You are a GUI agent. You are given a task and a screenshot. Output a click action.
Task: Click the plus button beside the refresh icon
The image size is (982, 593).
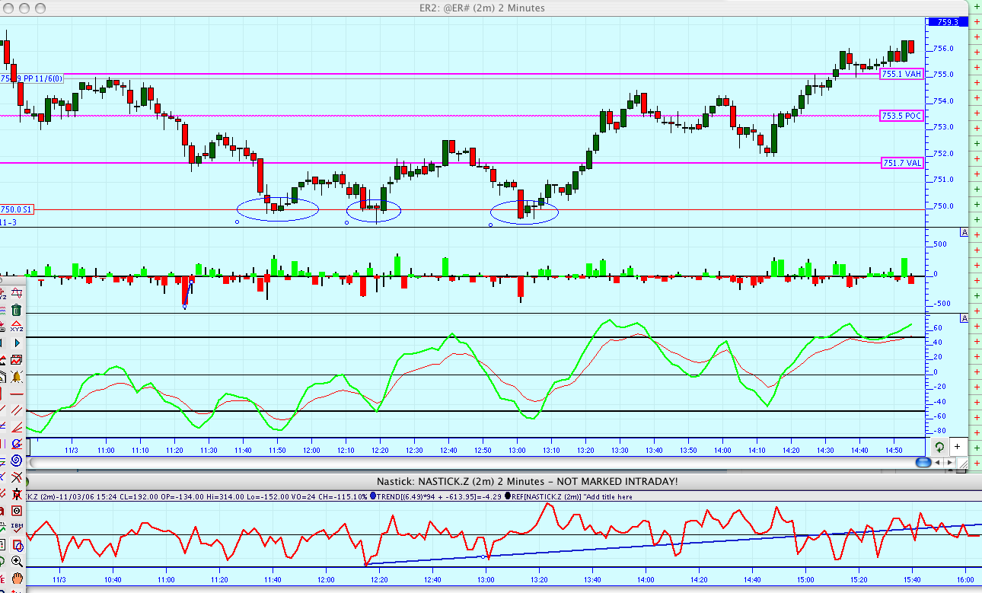click(x=957, y=447)
